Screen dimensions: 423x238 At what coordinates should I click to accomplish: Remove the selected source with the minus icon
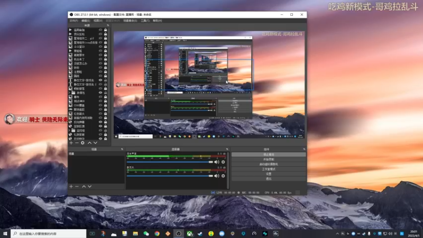click(x=77, y=143)
